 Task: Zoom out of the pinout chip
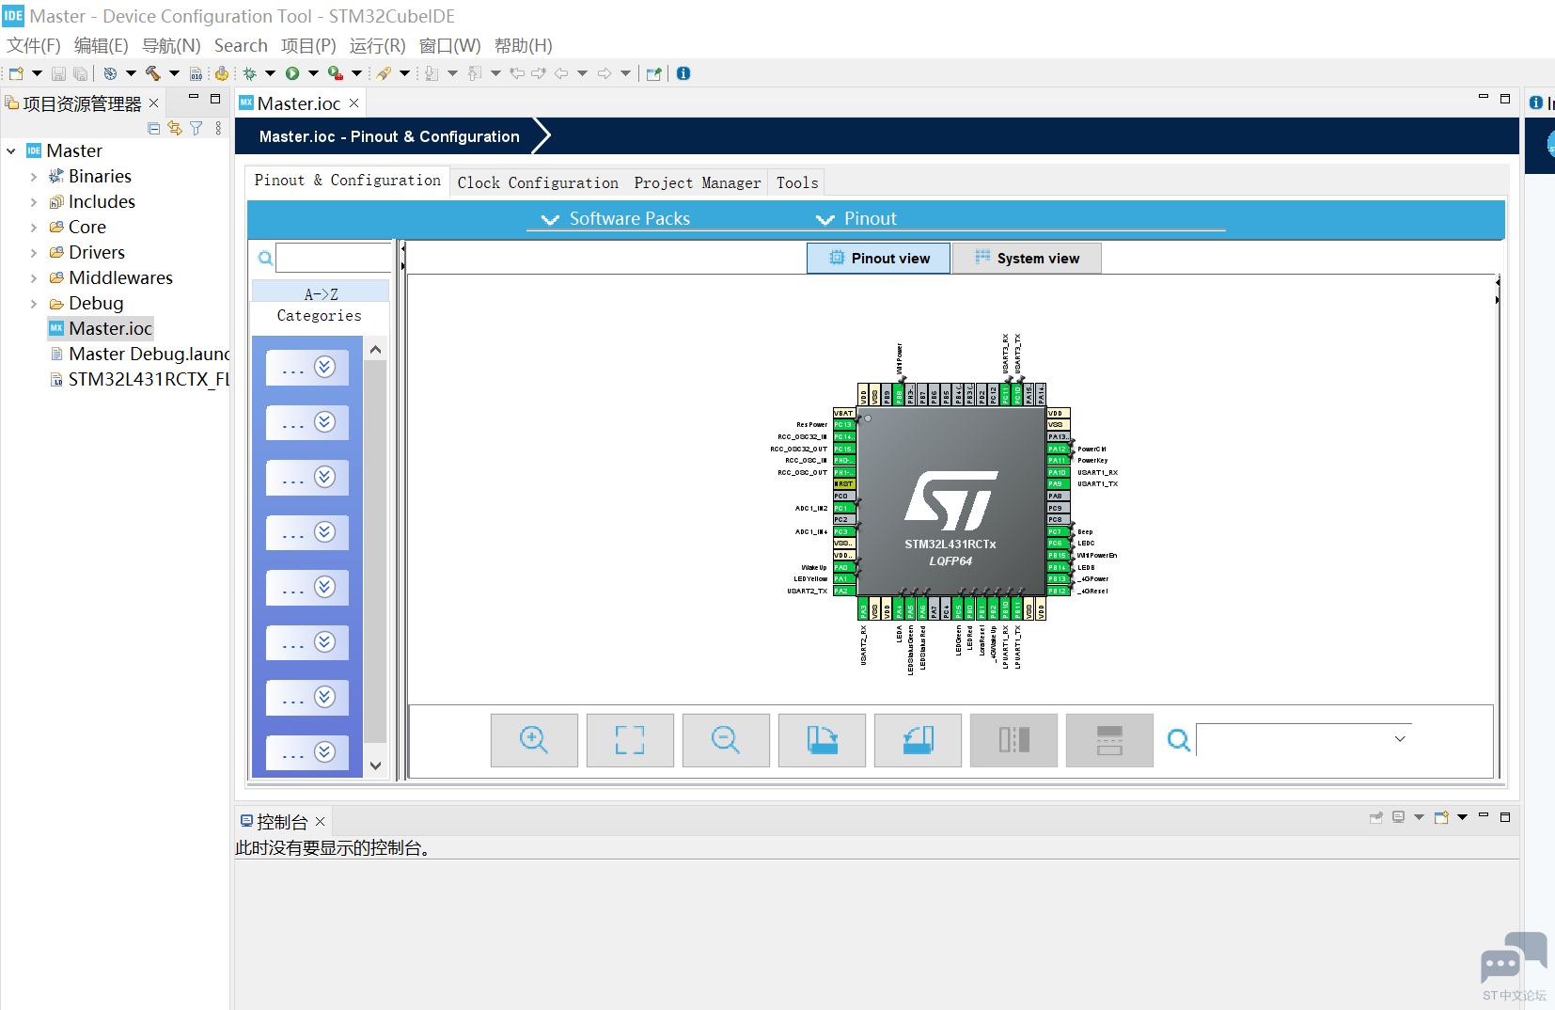pyautogui.click(x=726, y=740)
